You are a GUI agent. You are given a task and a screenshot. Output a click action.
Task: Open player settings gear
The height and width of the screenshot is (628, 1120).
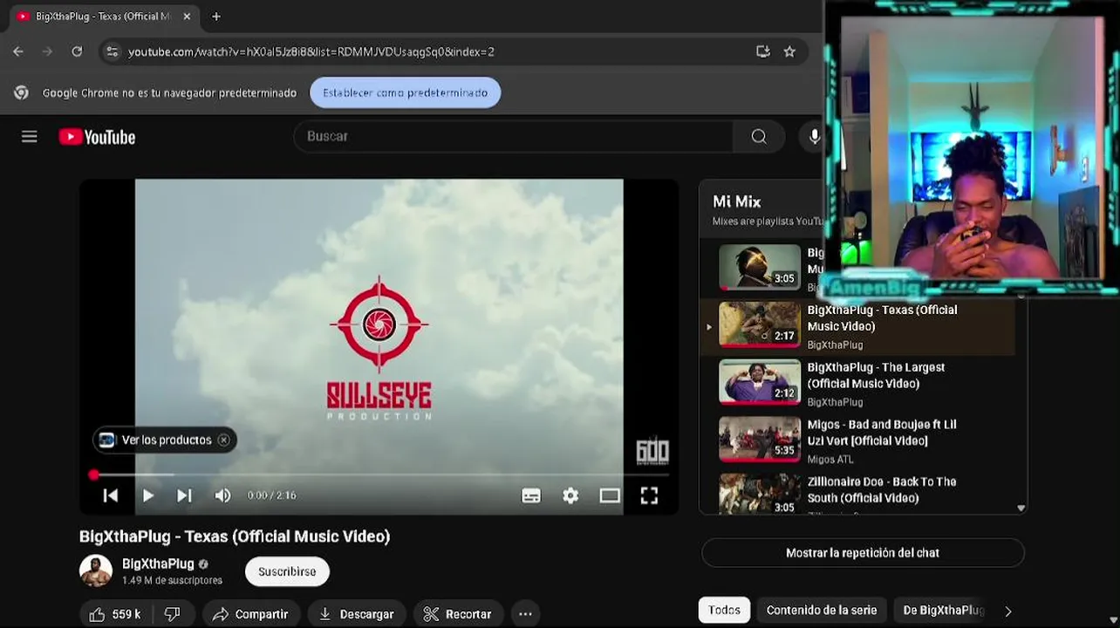[x=570, y=495]
